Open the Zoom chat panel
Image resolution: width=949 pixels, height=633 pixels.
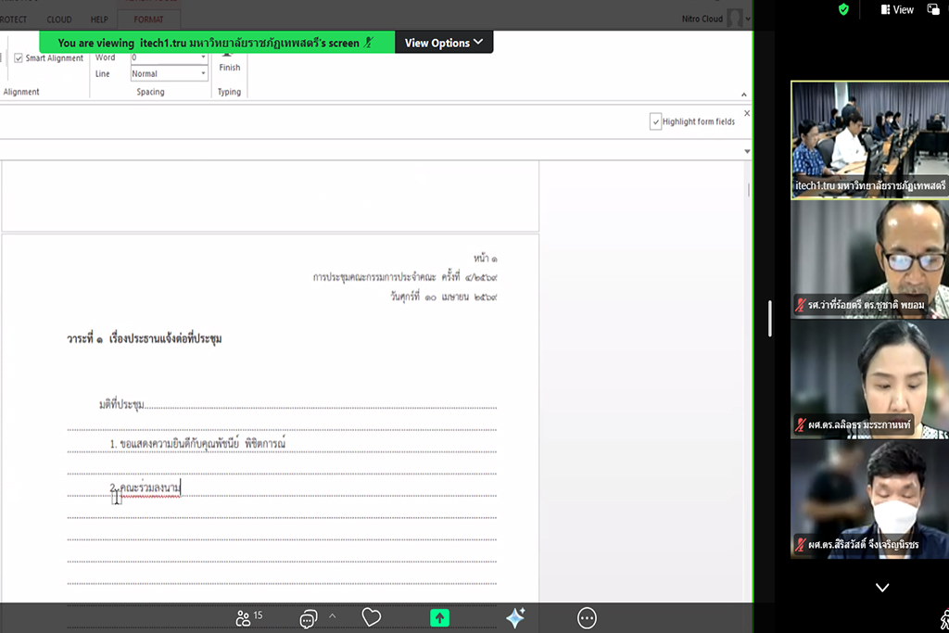pyautogui.click(x=309, y=618)
